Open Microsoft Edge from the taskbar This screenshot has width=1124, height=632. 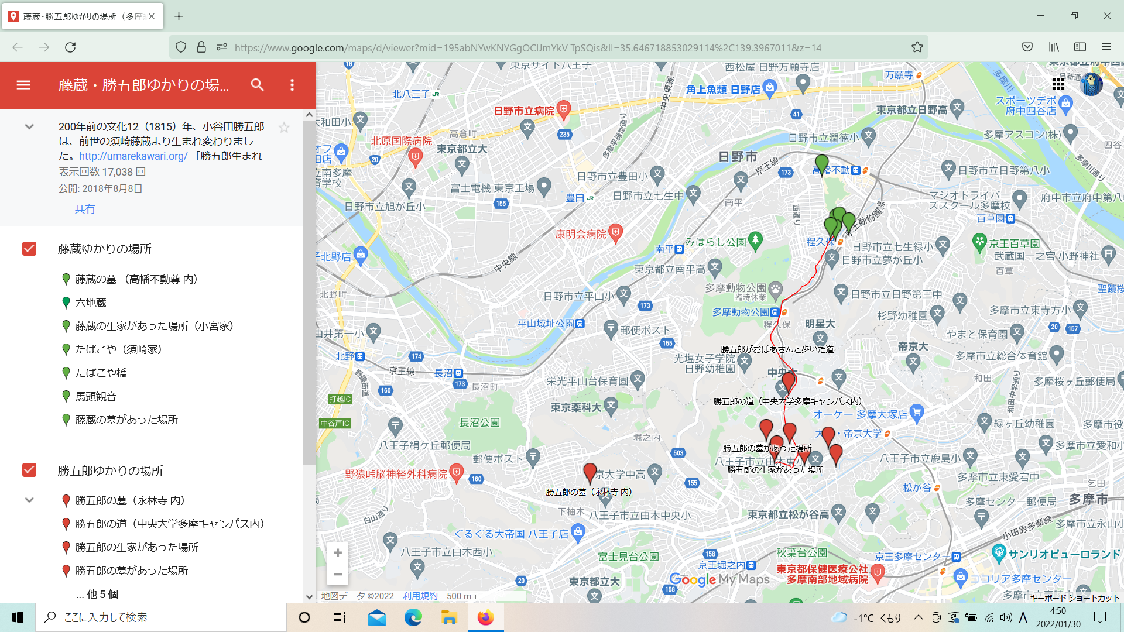click(413, 617)
